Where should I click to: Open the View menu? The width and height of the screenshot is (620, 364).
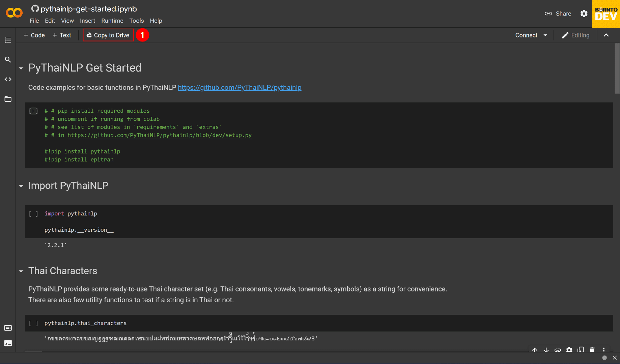tap(67, 21)
